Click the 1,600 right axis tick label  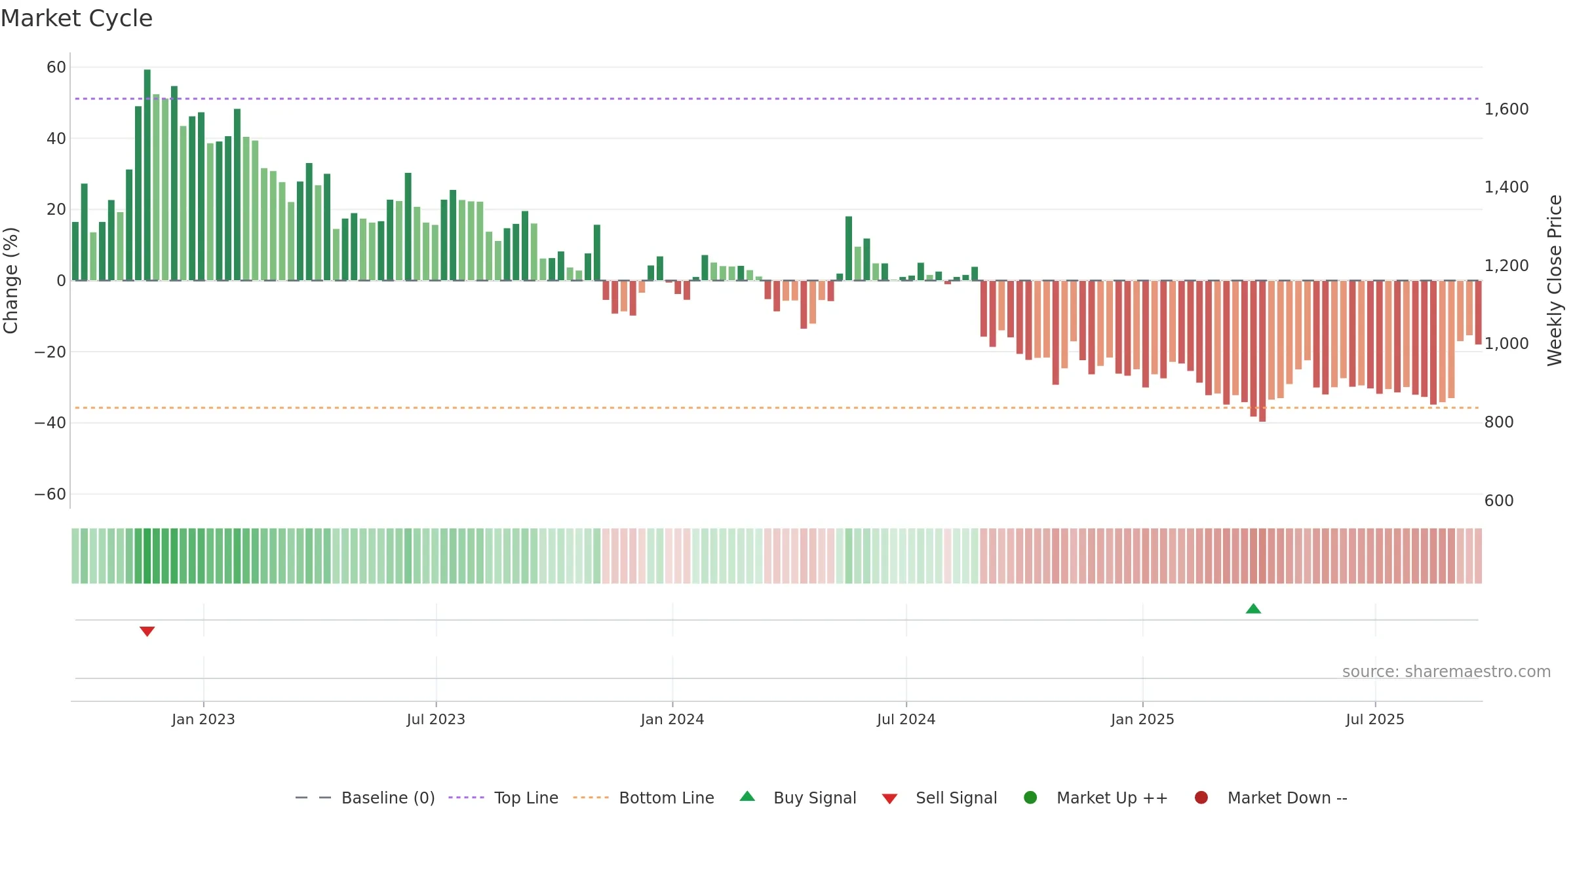(1507, 109)
